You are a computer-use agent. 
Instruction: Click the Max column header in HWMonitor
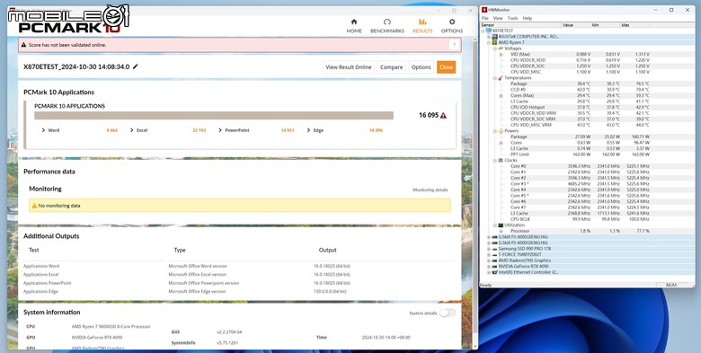[634, 25]
